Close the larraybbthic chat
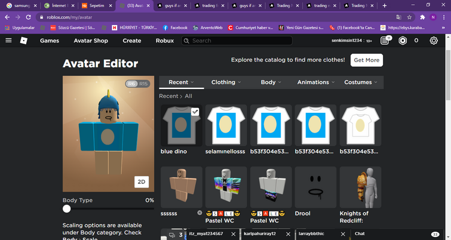The width and height of the screenshot is (451, 240). [343, 234]
